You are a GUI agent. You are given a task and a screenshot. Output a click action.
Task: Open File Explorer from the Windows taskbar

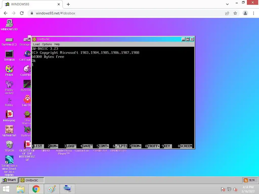[x=20, y=189]
